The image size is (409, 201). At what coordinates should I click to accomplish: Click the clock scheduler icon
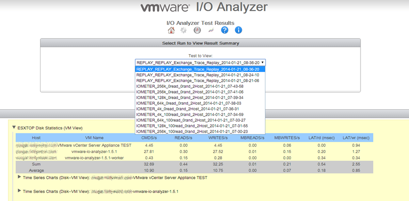coord(197,31)
